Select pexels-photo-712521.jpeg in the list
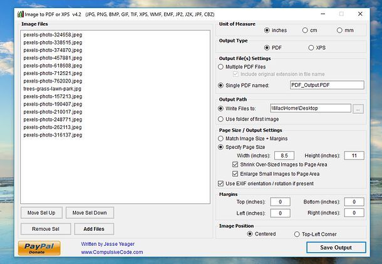The height and width of the screenshot is (264, 382). pos(53,73)
